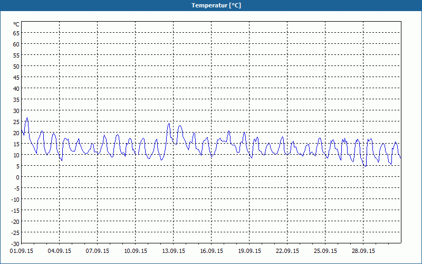
Task: Select the 19.09.15 date label
Action: [249, 251]
